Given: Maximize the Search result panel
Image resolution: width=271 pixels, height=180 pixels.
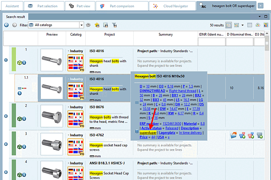Looking at the screenshot, I should pos(266,17).
